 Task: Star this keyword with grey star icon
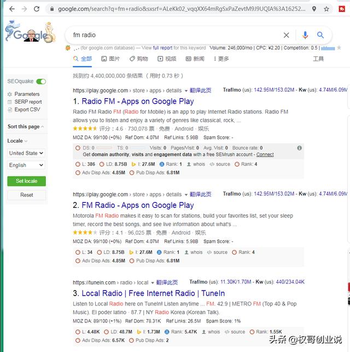tap(339, 48)
